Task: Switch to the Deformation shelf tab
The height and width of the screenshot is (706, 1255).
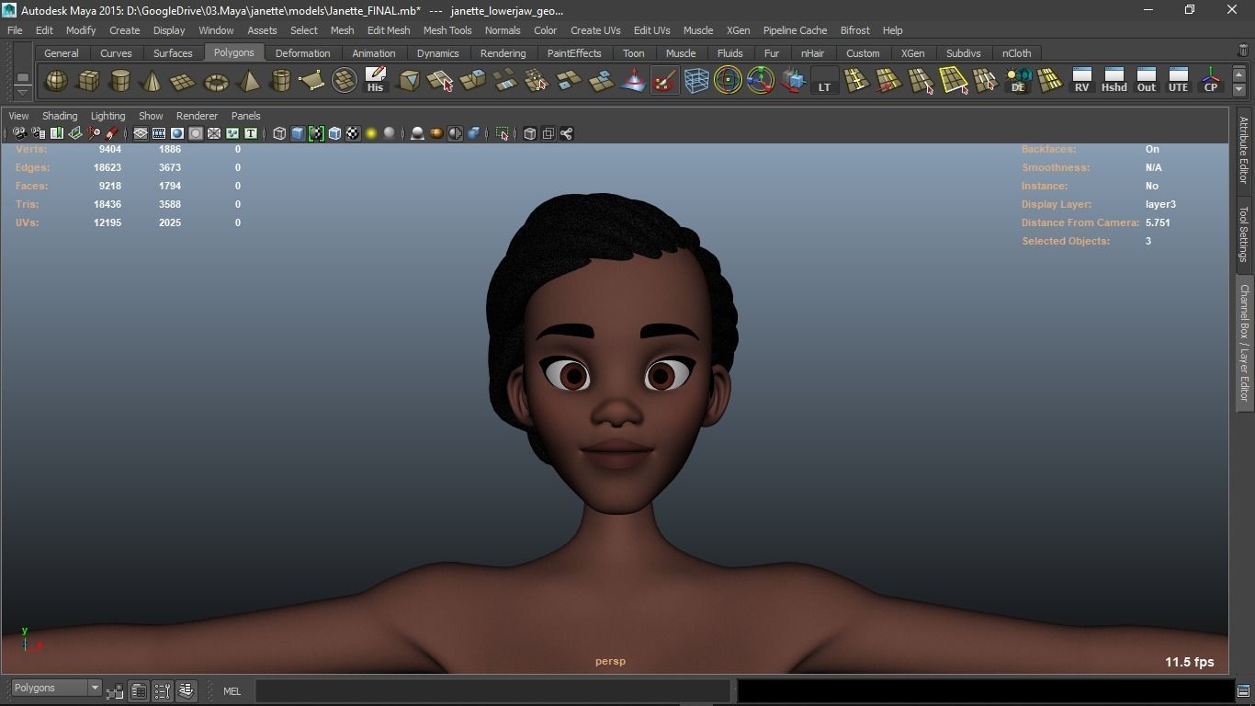Action: [302, 53]
